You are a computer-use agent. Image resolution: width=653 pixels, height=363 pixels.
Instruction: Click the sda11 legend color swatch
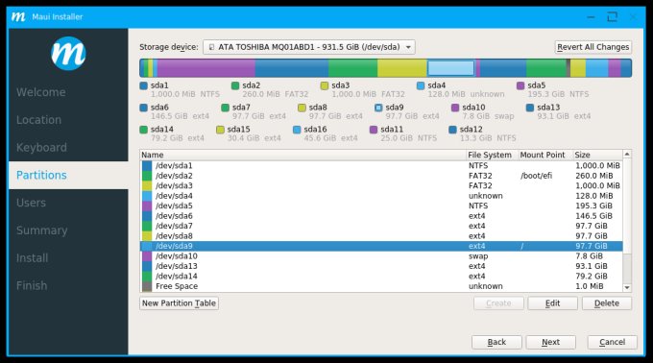(x=374, y=130)
